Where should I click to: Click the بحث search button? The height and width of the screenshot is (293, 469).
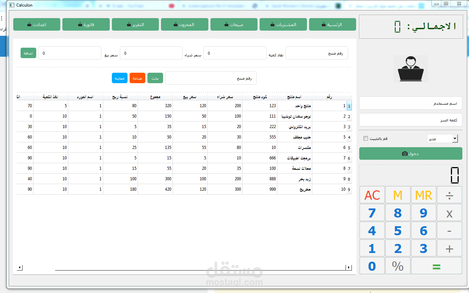pos(155,78)
